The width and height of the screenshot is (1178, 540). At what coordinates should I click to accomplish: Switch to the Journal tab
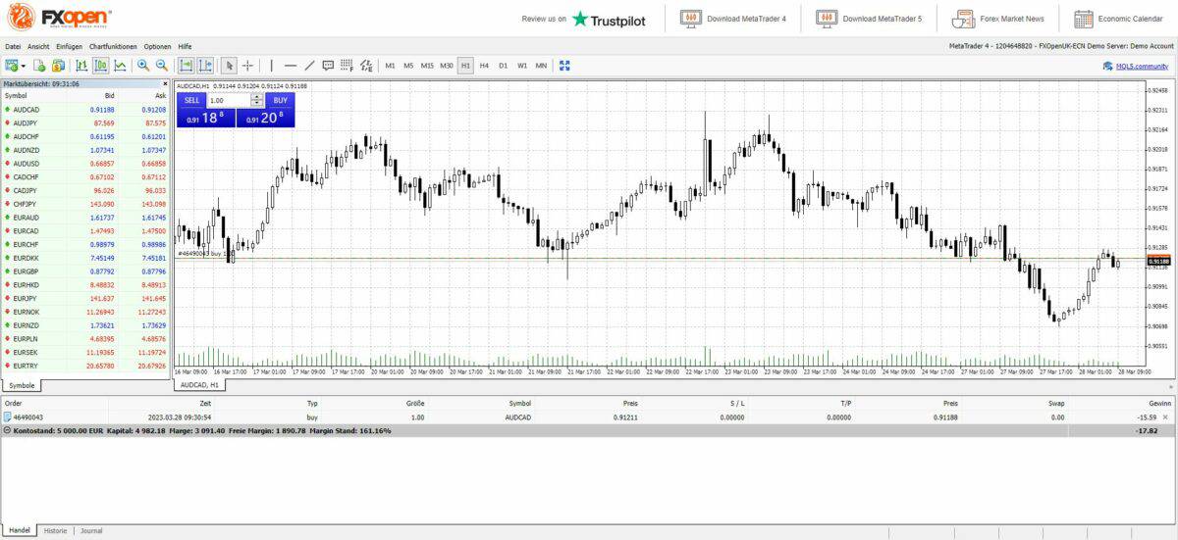click(x=91, y=530)
